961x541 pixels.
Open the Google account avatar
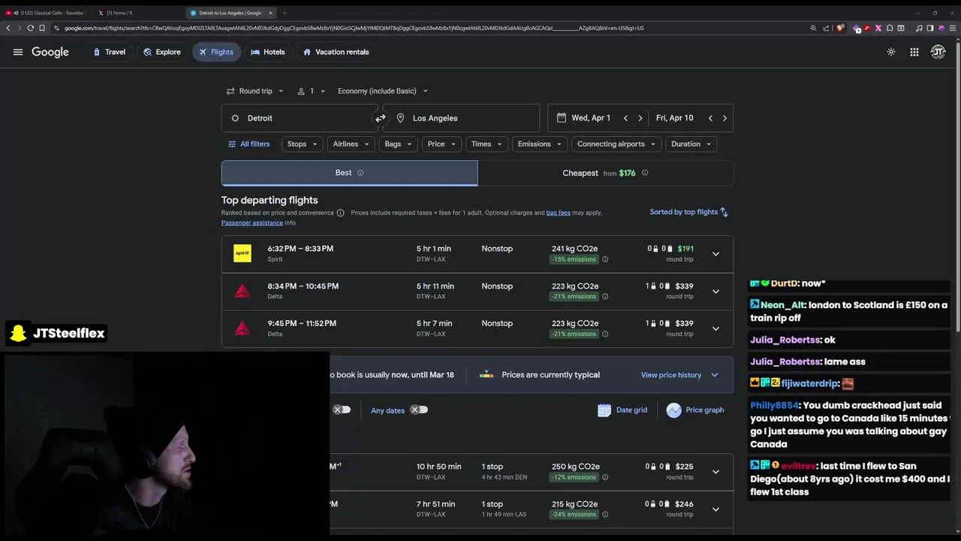(x=938, y=52)
